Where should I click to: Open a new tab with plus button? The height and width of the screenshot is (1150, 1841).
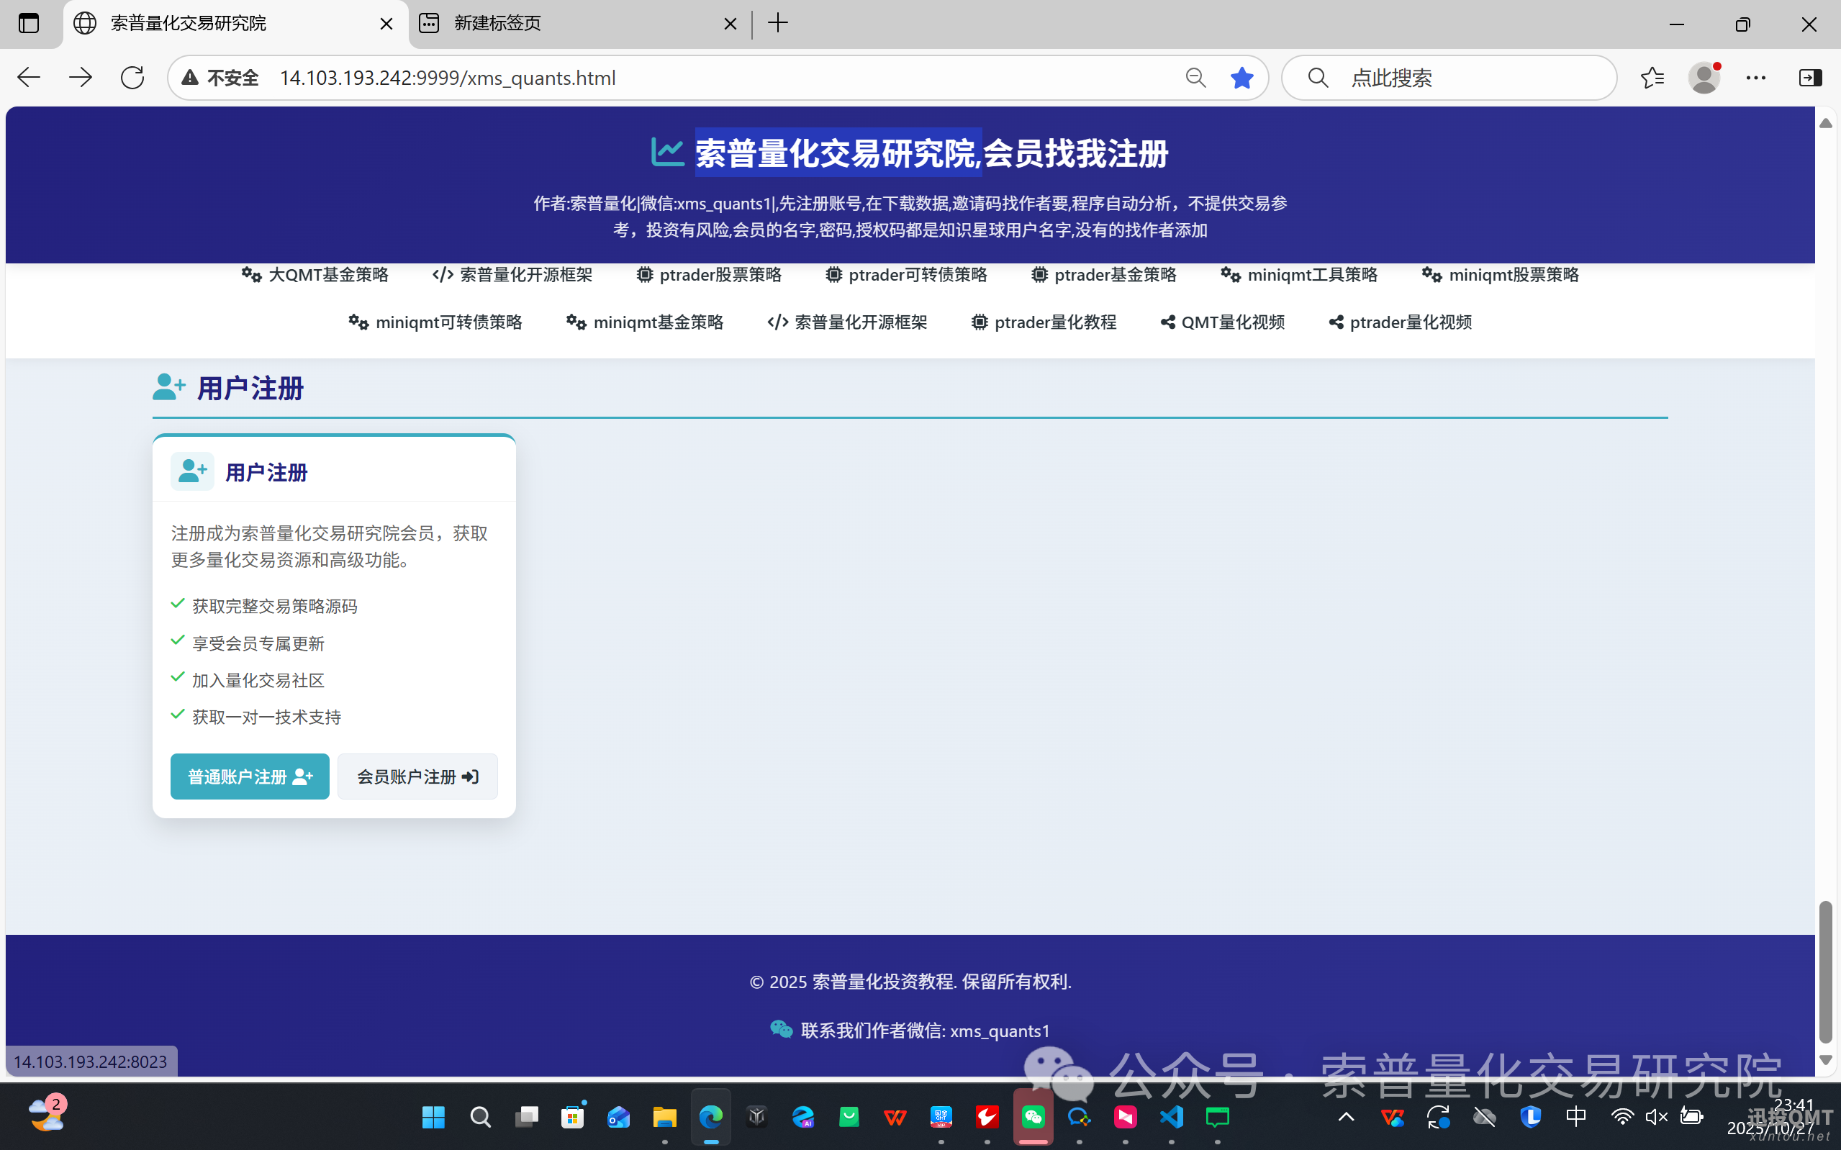click(778, 24)
